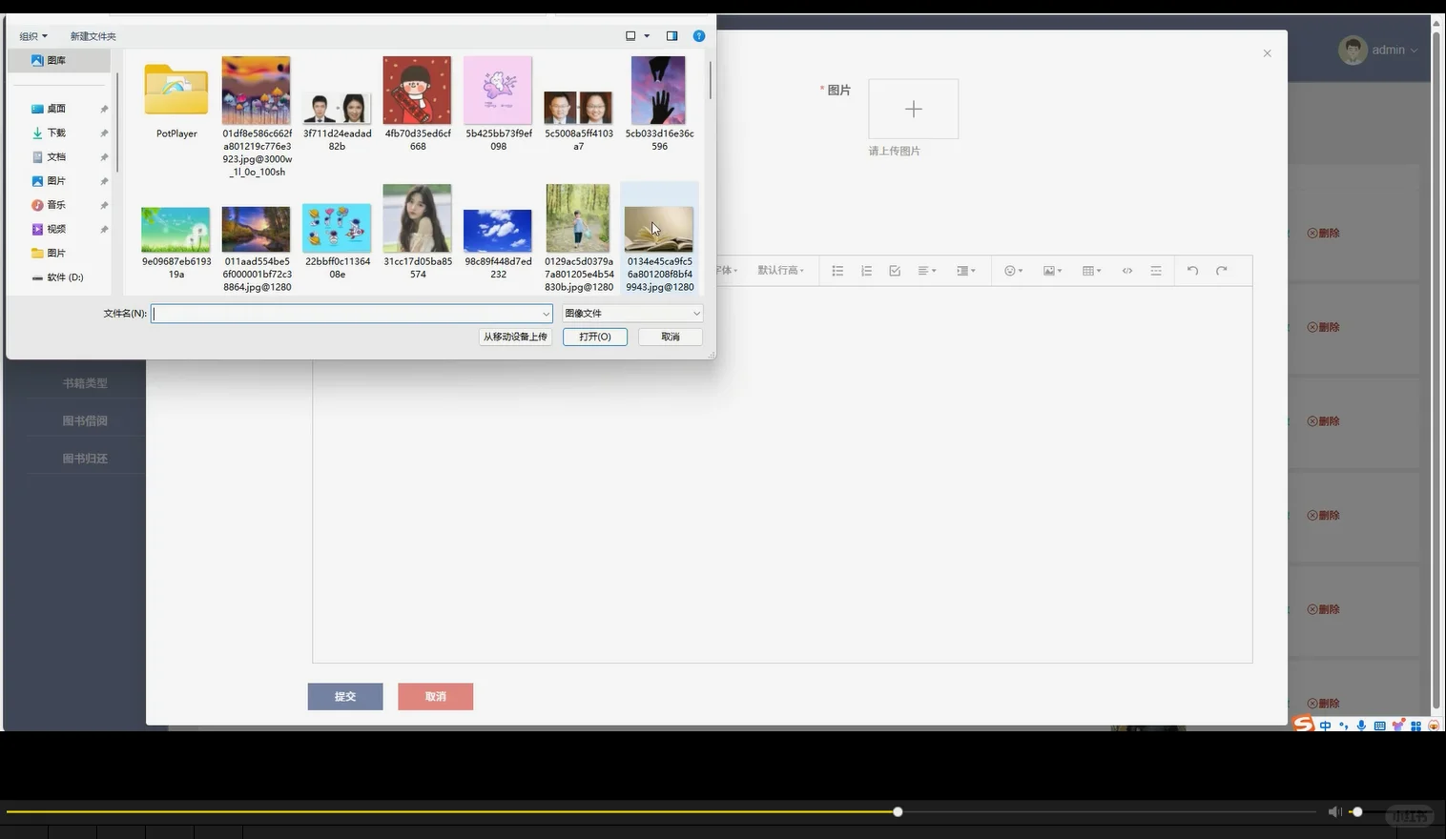Select 图库 in the navigation pane
Viewport: 1446px width, 839px height.
[57, 60]
